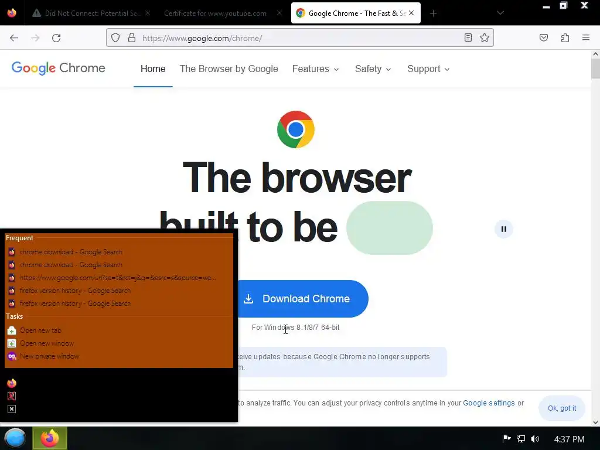Close the Did Not Connect tab

click(148, 13)
